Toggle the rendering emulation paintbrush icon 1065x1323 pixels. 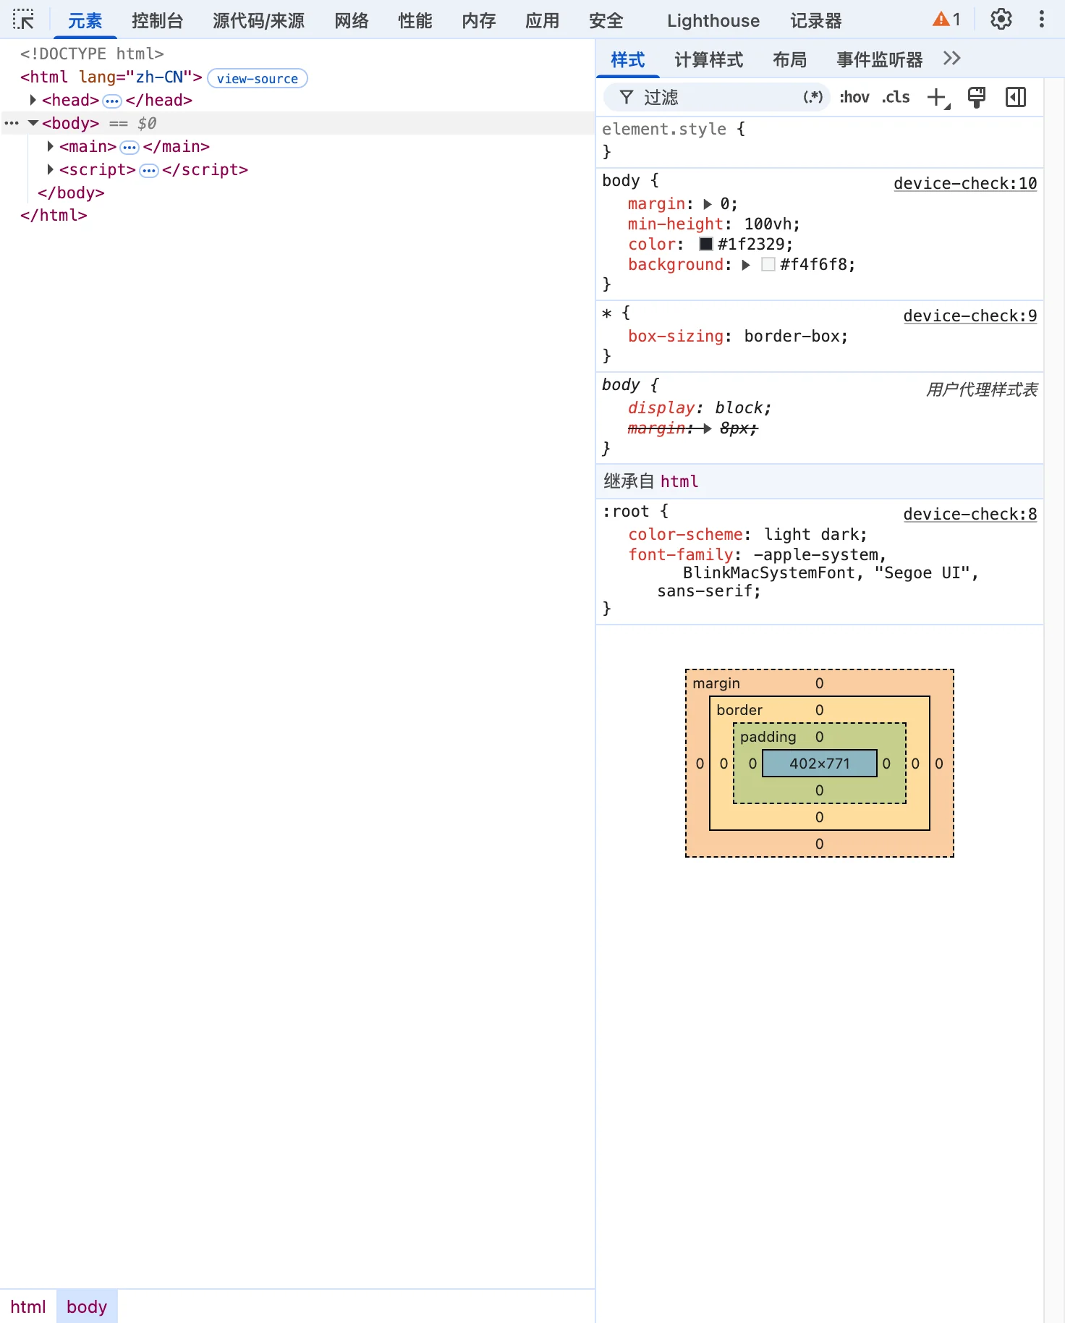(x=977, y=98)
